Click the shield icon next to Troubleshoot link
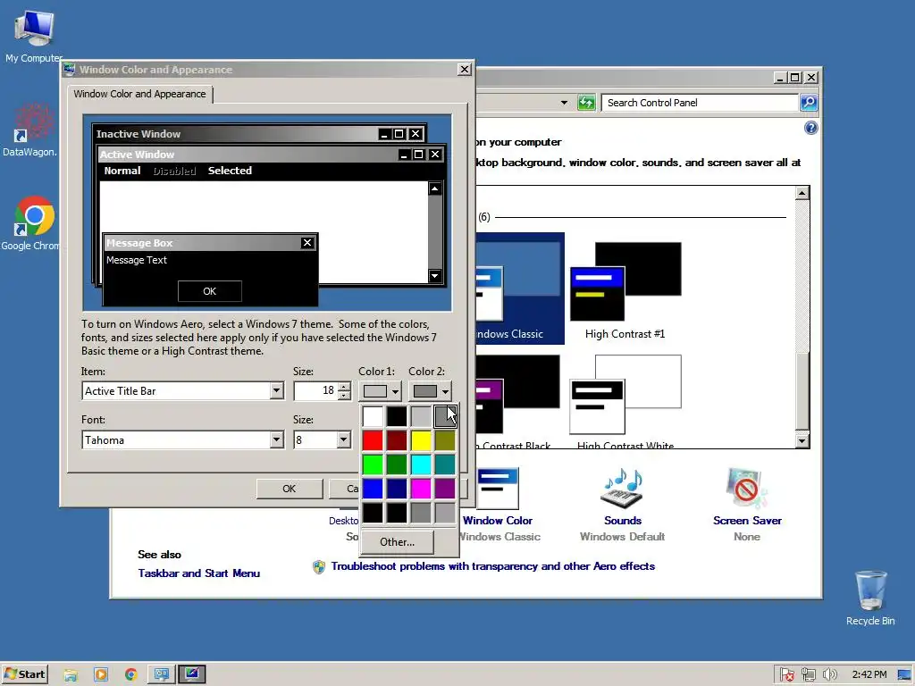This screenshot has width=915, height=686. 319,566
